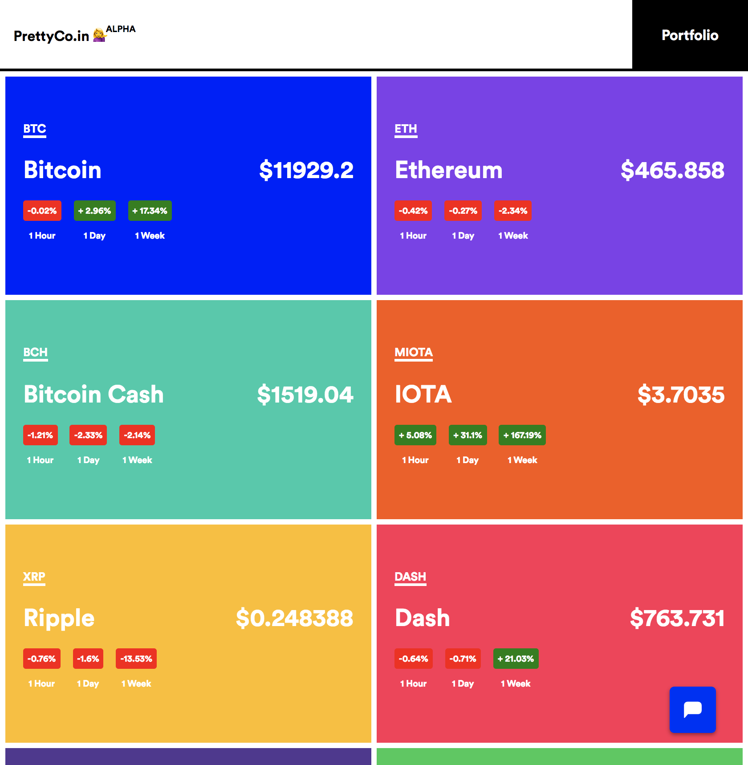Open the BCH ticker link
748x765 pixels.
click(x=35, y=353)
